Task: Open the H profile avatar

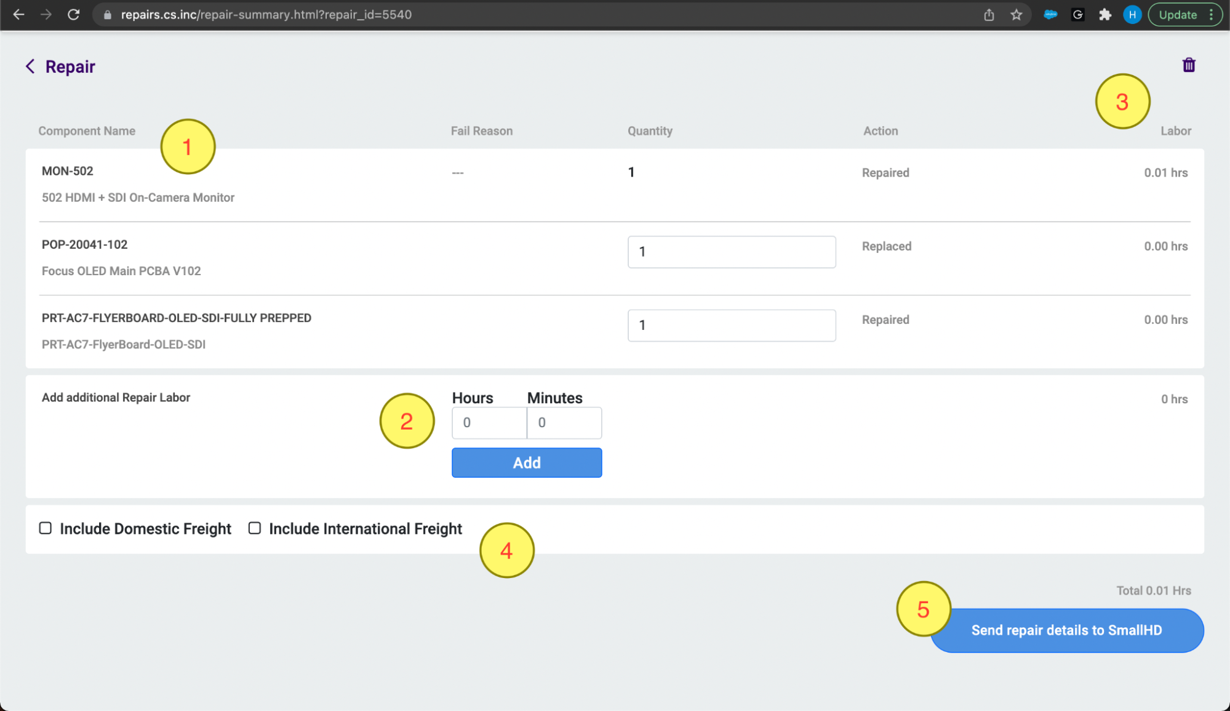Action: tap(1132, 15)
